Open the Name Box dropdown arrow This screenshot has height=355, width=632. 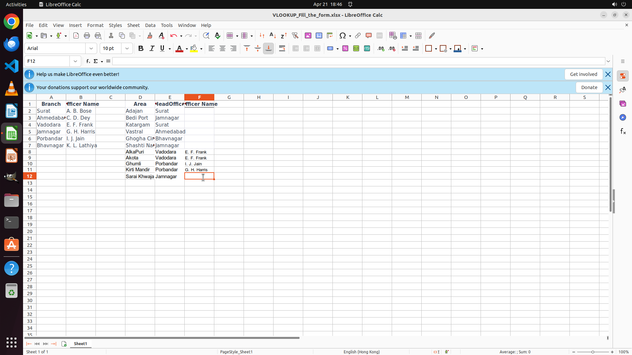75,61
